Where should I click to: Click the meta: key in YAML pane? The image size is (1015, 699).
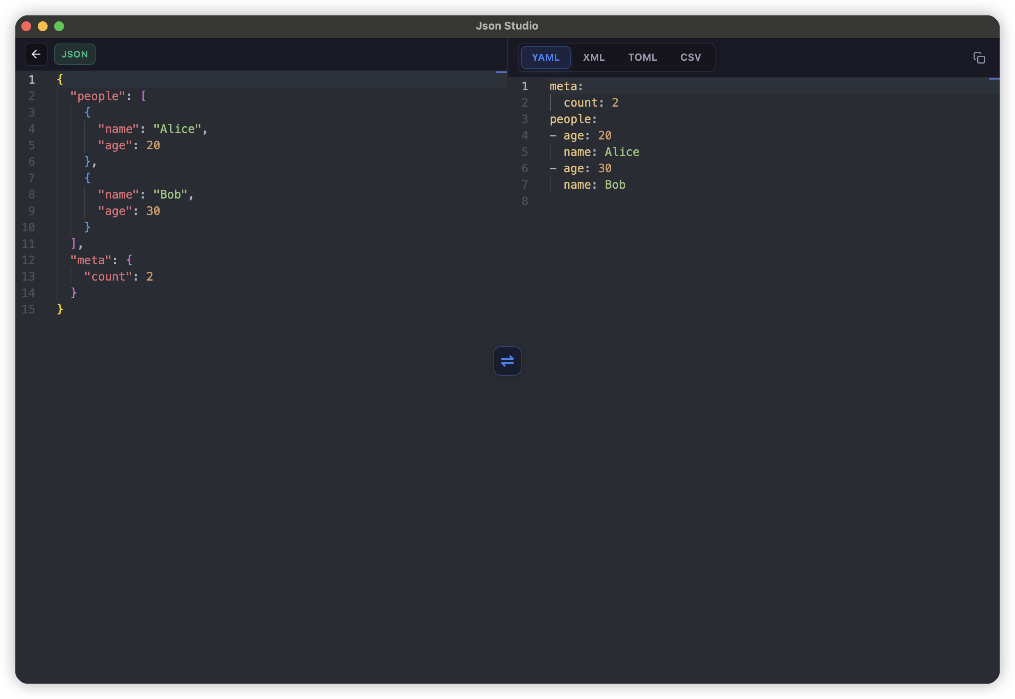(565, 86)
